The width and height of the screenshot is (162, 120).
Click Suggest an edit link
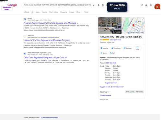105,87
